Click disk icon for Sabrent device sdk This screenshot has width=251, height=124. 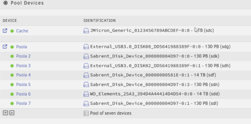click(86, 56)
